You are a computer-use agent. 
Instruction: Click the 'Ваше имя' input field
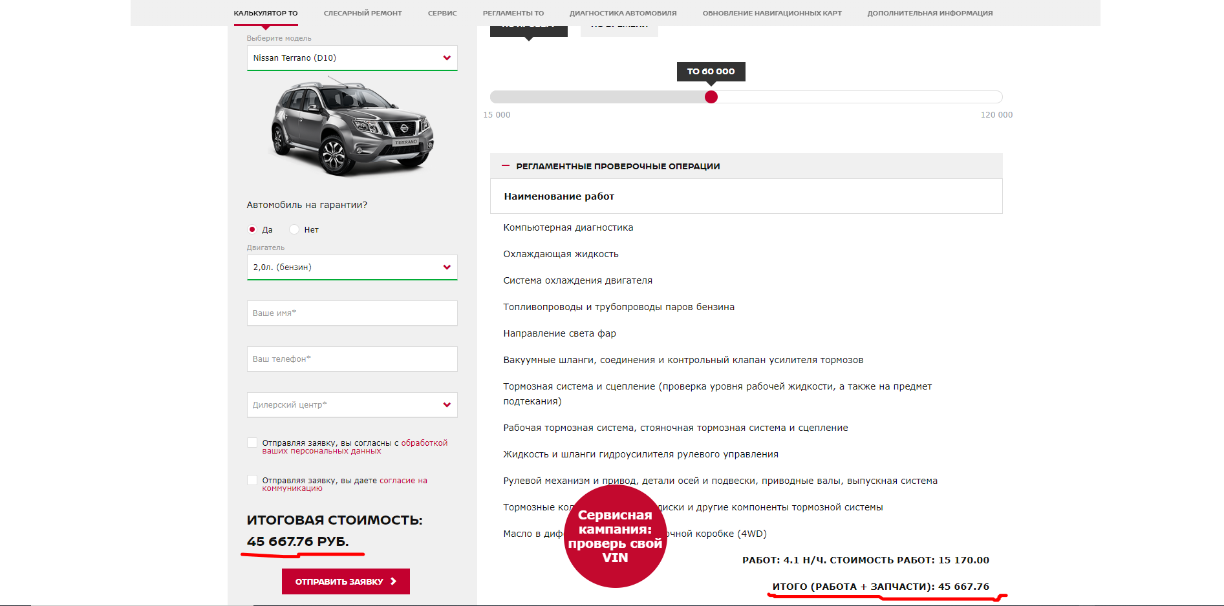[352, 313]
